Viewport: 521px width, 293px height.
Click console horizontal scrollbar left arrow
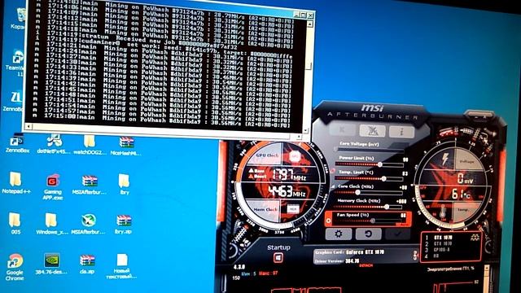point(28,126)
